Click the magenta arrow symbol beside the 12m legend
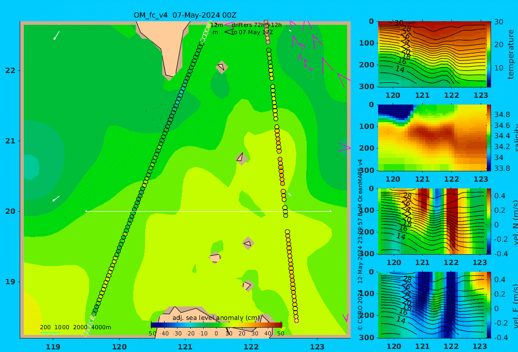518x352 pixels. click(x=229, y=24)
